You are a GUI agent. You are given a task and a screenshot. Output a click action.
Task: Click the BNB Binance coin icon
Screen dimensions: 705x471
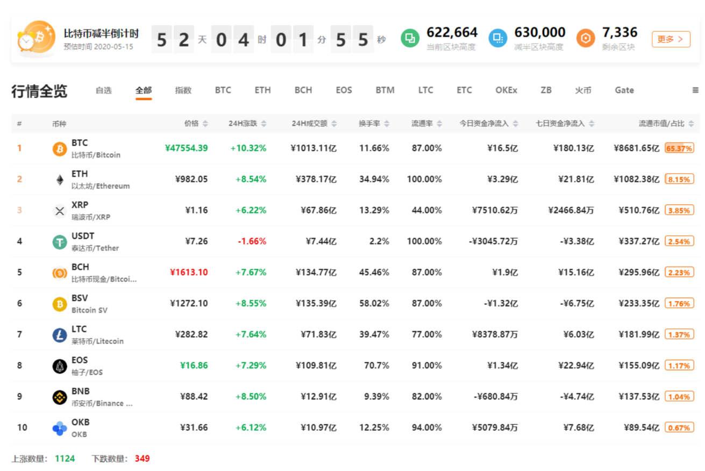pos(60,397)
